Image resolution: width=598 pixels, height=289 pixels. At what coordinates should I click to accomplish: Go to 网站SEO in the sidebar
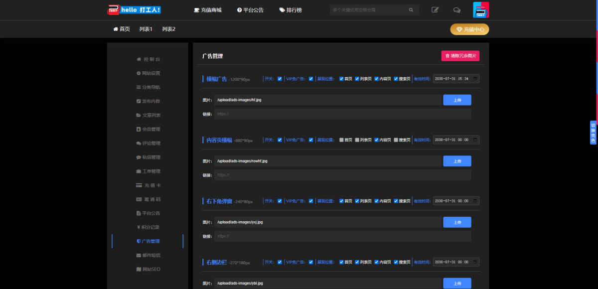pyautogui.click(x=149, y=270)
